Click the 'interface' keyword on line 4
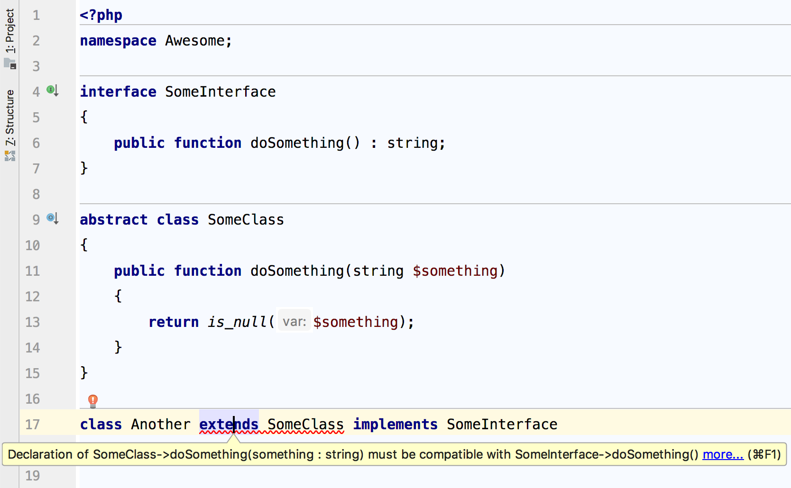This screenshot has height=488, width=791. tap(118, 91)
